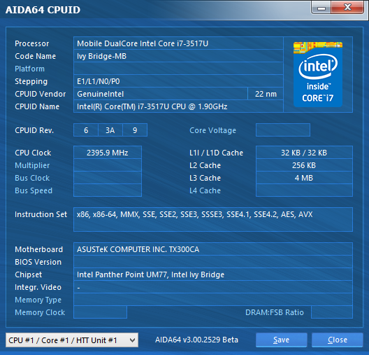Click the Code Name label
The image size is (369, 355).
click(x=36, y=56)
